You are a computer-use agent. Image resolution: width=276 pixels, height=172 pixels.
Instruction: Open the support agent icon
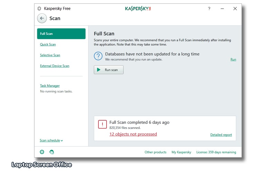pyautogui.click(x=51, y=152)
